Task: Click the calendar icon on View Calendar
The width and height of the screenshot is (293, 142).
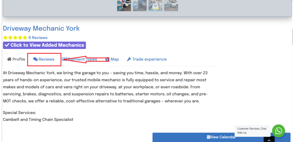Action: [208, 137]
